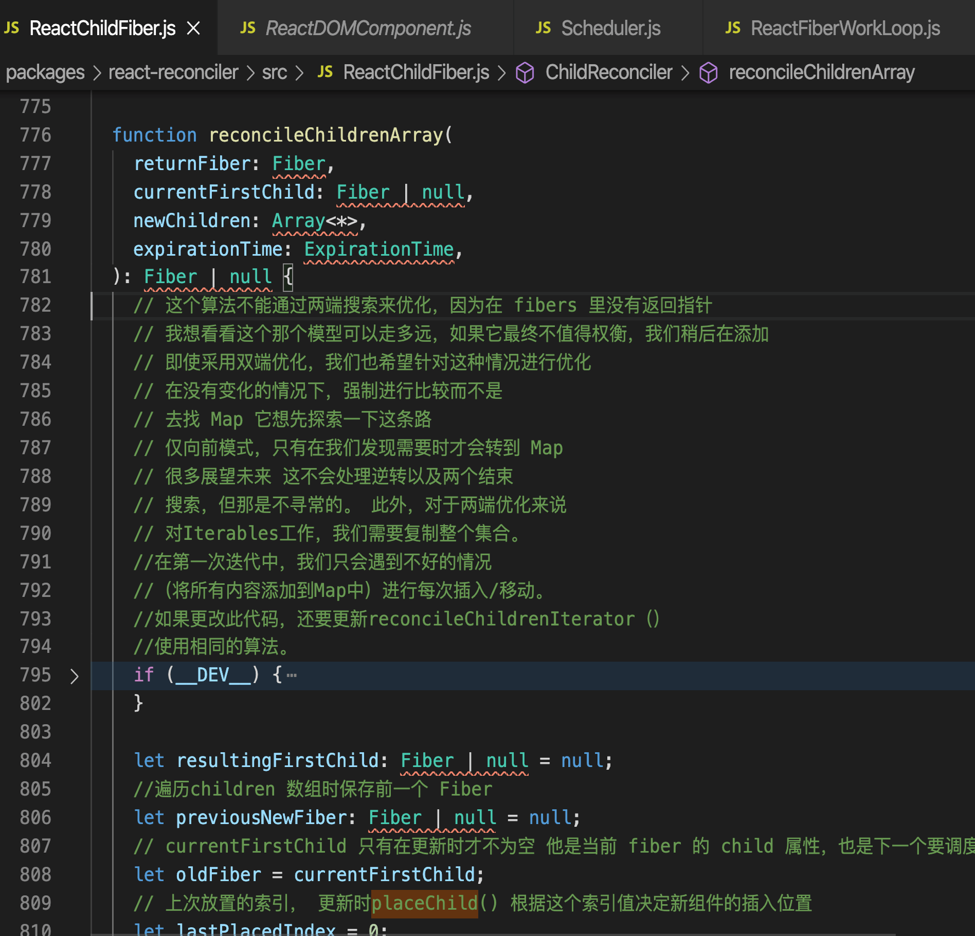Screen dimensions: 975x936
Task: Click previousNewFiber variable on line 806
Action: coord(262,817)
